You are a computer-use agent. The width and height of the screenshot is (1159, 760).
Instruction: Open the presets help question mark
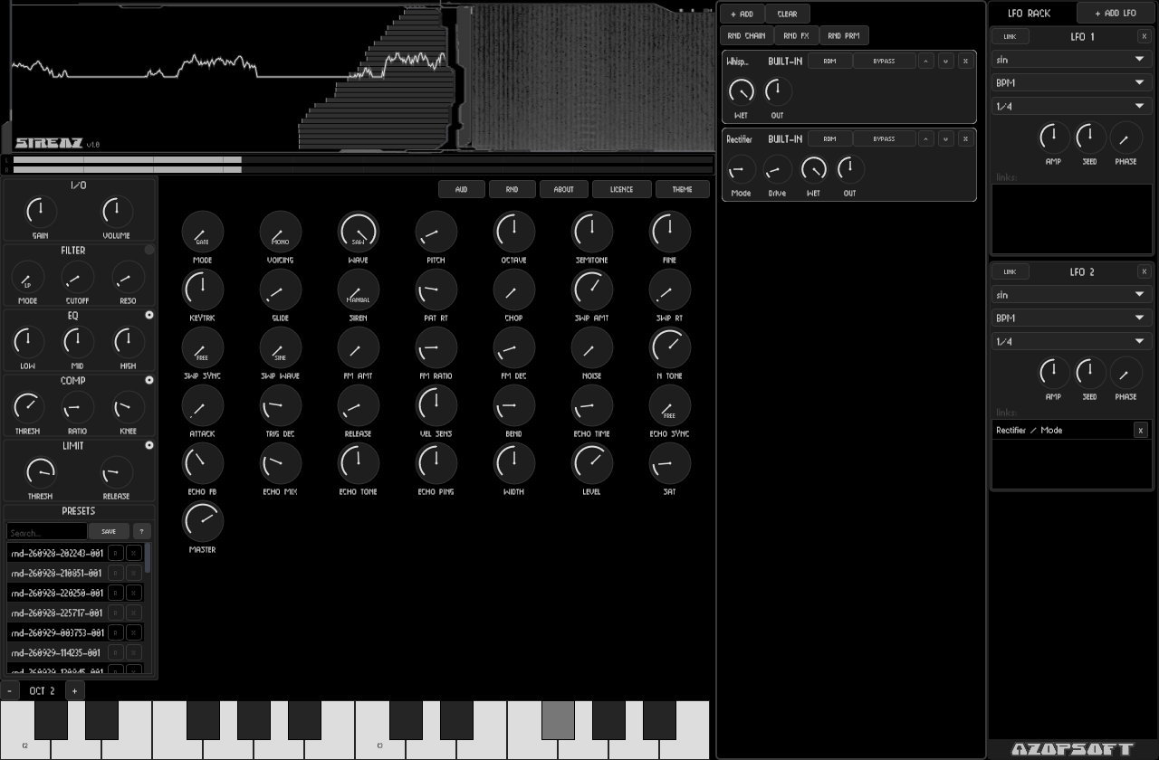pyautogui.click(x=142, y=532)
